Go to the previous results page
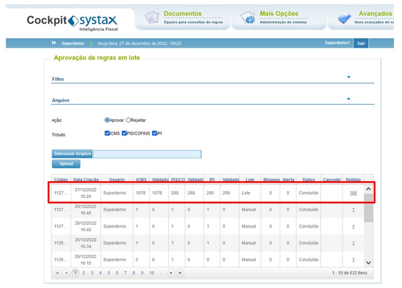 (x=66, y=273)
